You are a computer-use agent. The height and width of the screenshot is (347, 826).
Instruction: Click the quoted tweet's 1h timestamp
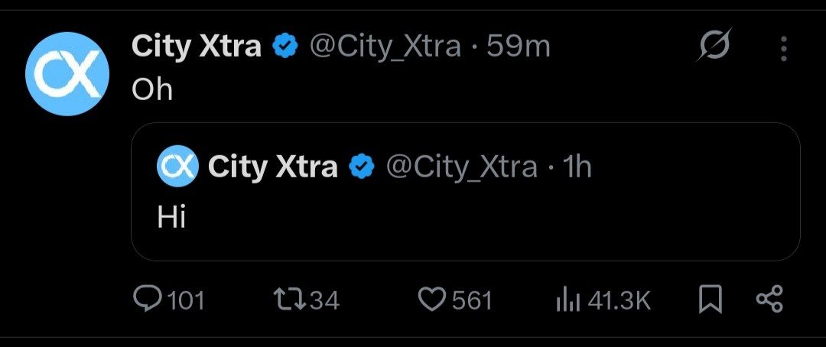(x=577, y=167)
